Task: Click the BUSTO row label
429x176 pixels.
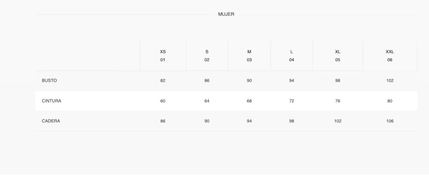Action: pyautogui.click(x=49, y=81)
